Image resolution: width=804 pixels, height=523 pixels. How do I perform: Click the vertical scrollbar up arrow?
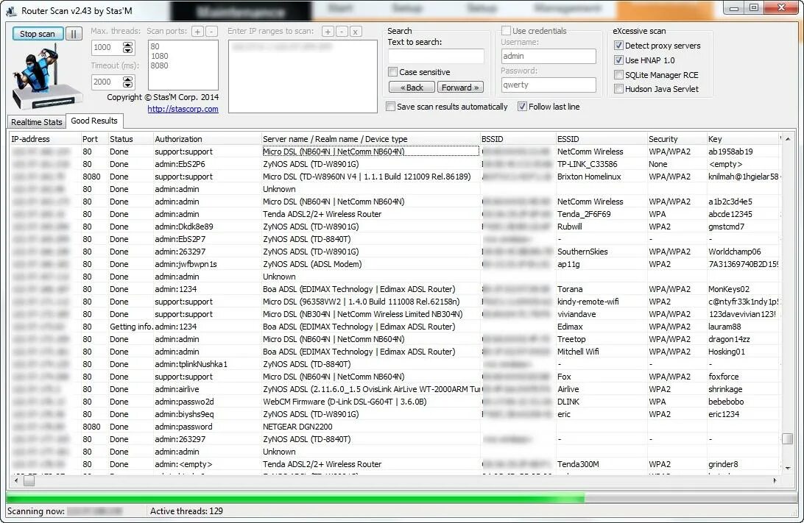pos(788,139)
